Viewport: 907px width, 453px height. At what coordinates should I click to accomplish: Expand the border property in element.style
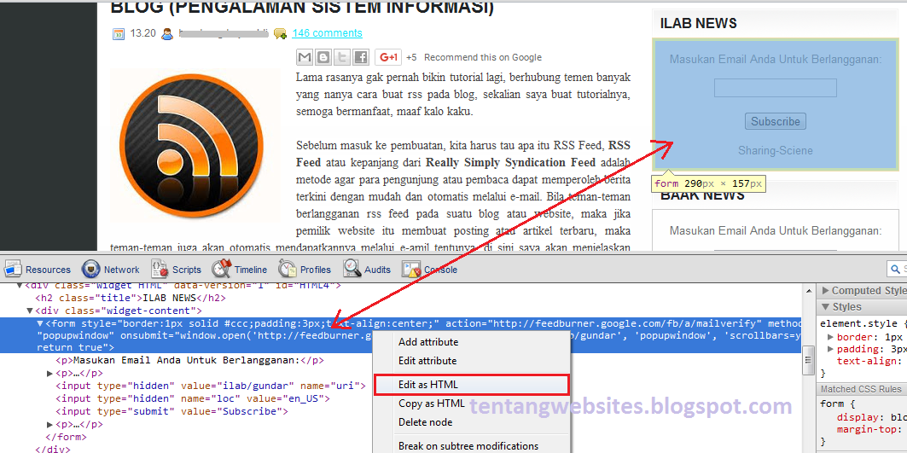(x=831, y=337)
